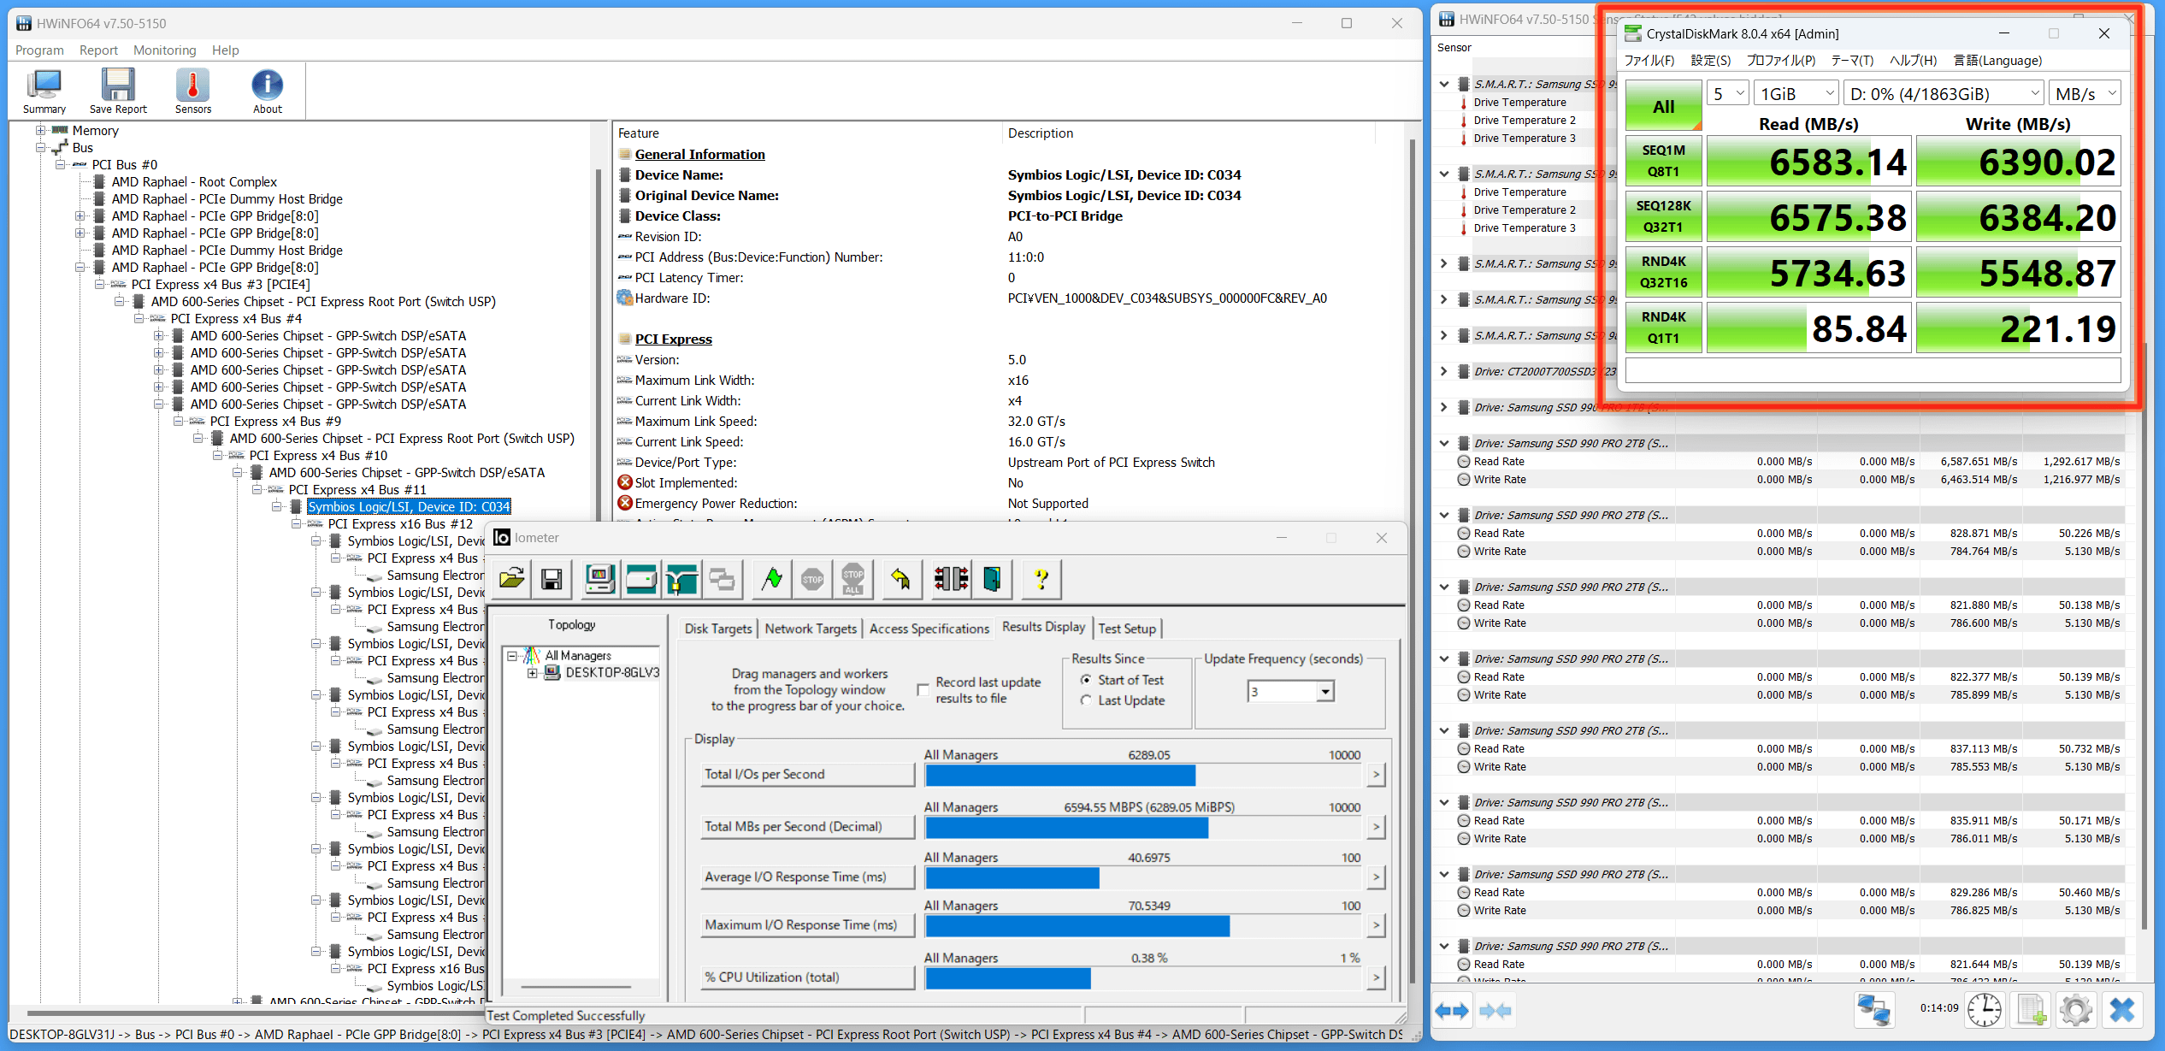Click arrow beside Maximum I/O Response Time bar
The height and width of the screenshot is (1051, 2165).
(1376, 925)
